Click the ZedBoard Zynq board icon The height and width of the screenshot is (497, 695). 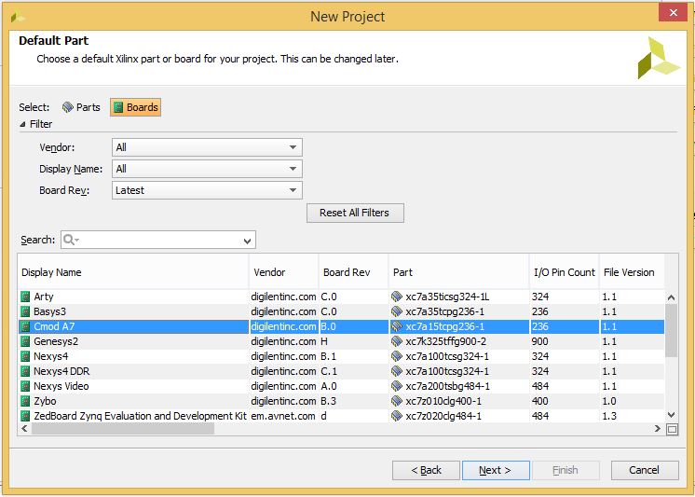pos(25,416)
